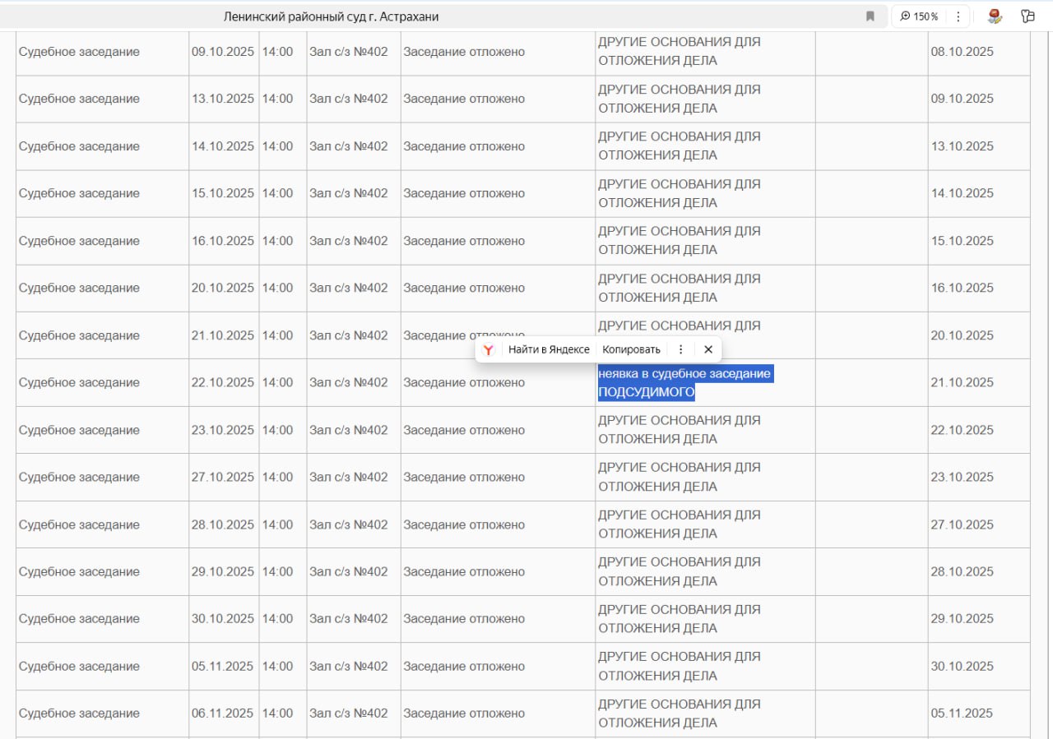Click page title "Ленинский районный суд г. Астрахани"
The width and height of the screenshot is (1053, 739).
pyautogui.click(x=331, y=16)
